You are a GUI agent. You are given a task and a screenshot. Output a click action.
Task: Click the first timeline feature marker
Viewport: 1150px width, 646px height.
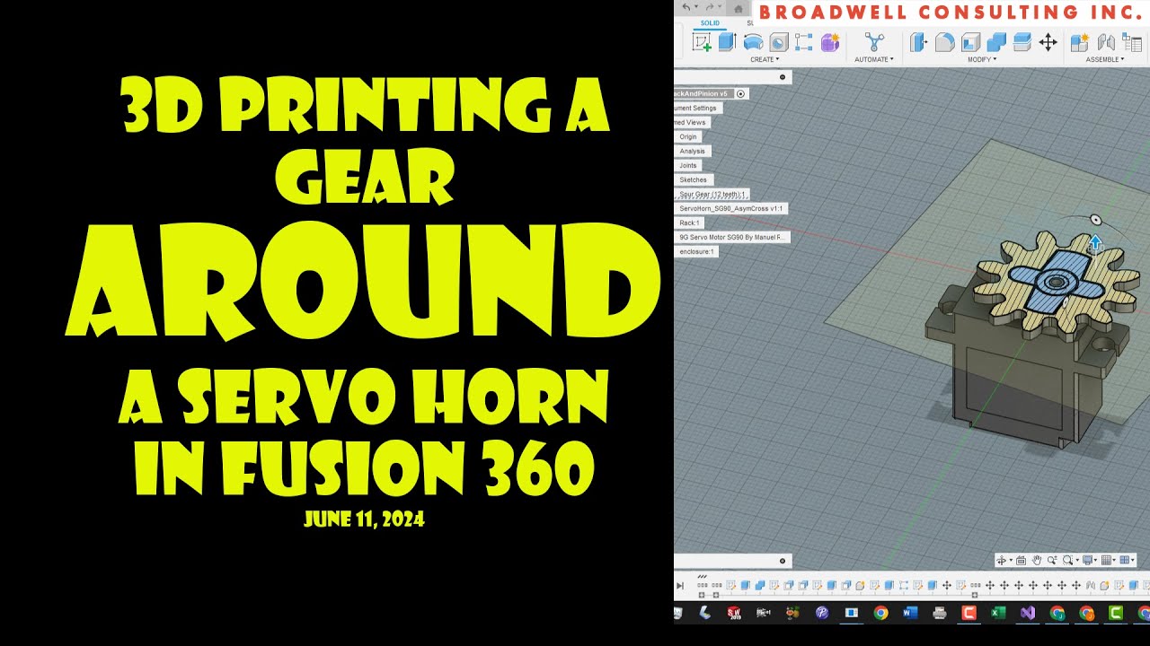tap(703, 585)
